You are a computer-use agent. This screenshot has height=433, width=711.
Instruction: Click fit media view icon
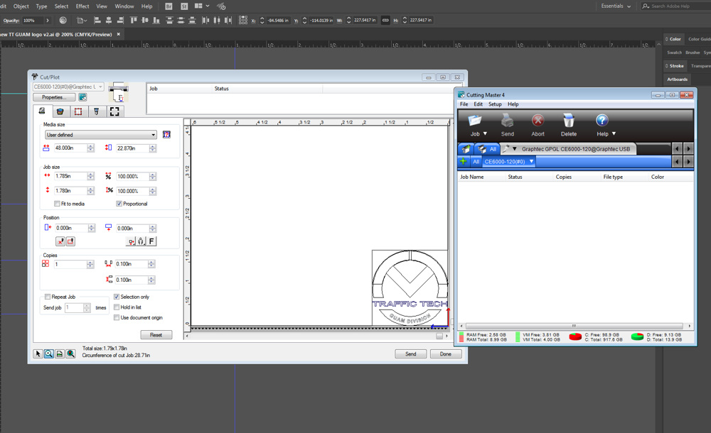[x=60, y=353]
